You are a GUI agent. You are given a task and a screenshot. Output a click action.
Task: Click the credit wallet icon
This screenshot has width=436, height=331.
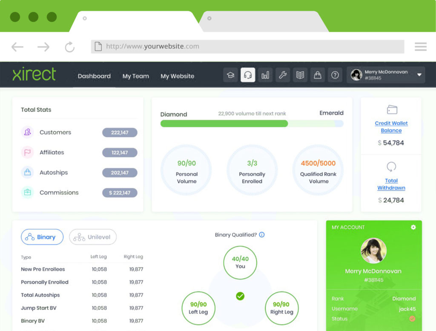[x=392, y=110]
